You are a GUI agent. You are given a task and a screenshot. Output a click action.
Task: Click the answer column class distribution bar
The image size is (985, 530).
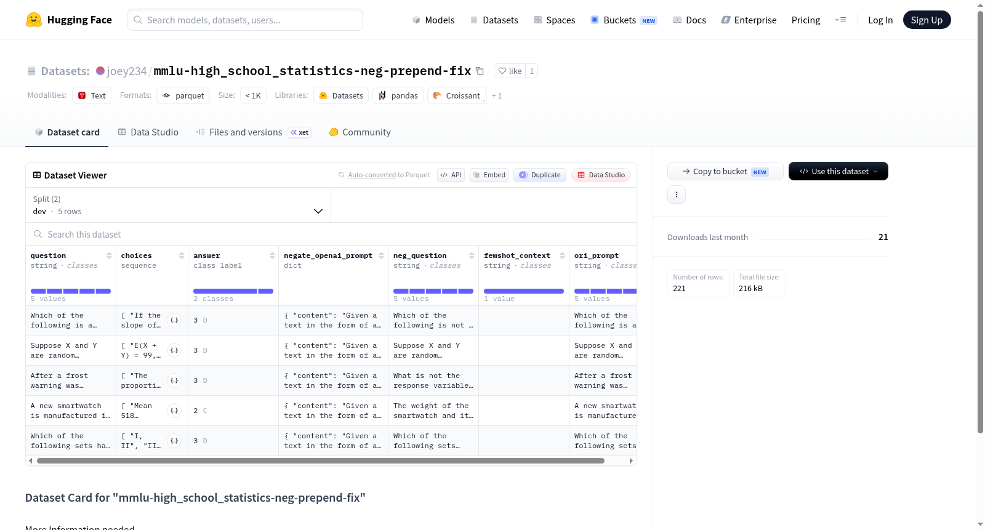233,291
